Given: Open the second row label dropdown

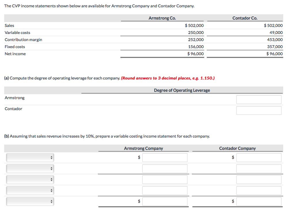Looking at the screenshot, I should pyautogui.click(x=30, y=169).
